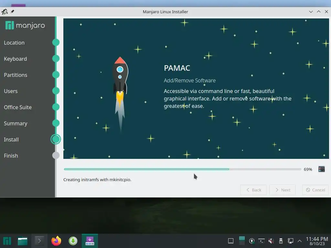Click the Manjaro logo in sidebar
Viewport: 331px width, 248px height.
coord(25,25)
